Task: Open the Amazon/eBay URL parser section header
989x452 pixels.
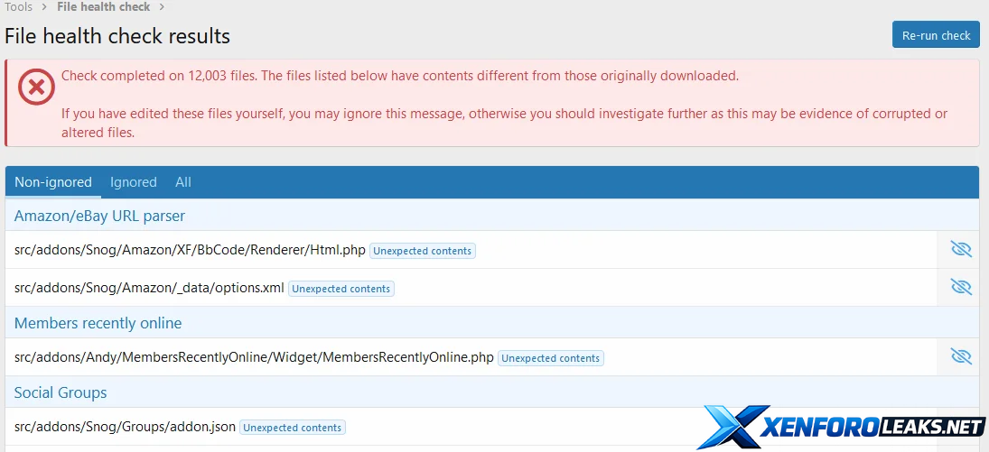Action: tap(99, 216)
